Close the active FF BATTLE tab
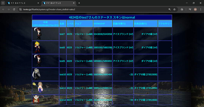 [74, 3]
